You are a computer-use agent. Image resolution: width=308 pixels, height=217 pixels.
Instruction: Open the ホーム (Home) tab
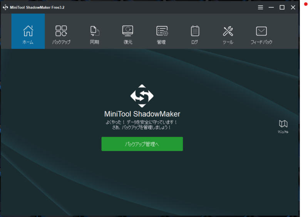pyautogui.click(x=28, y=31)
